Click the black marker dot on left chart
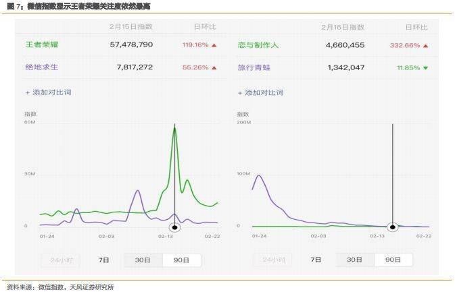The height and width of the screenshot is (294, 455). point(174,227)
